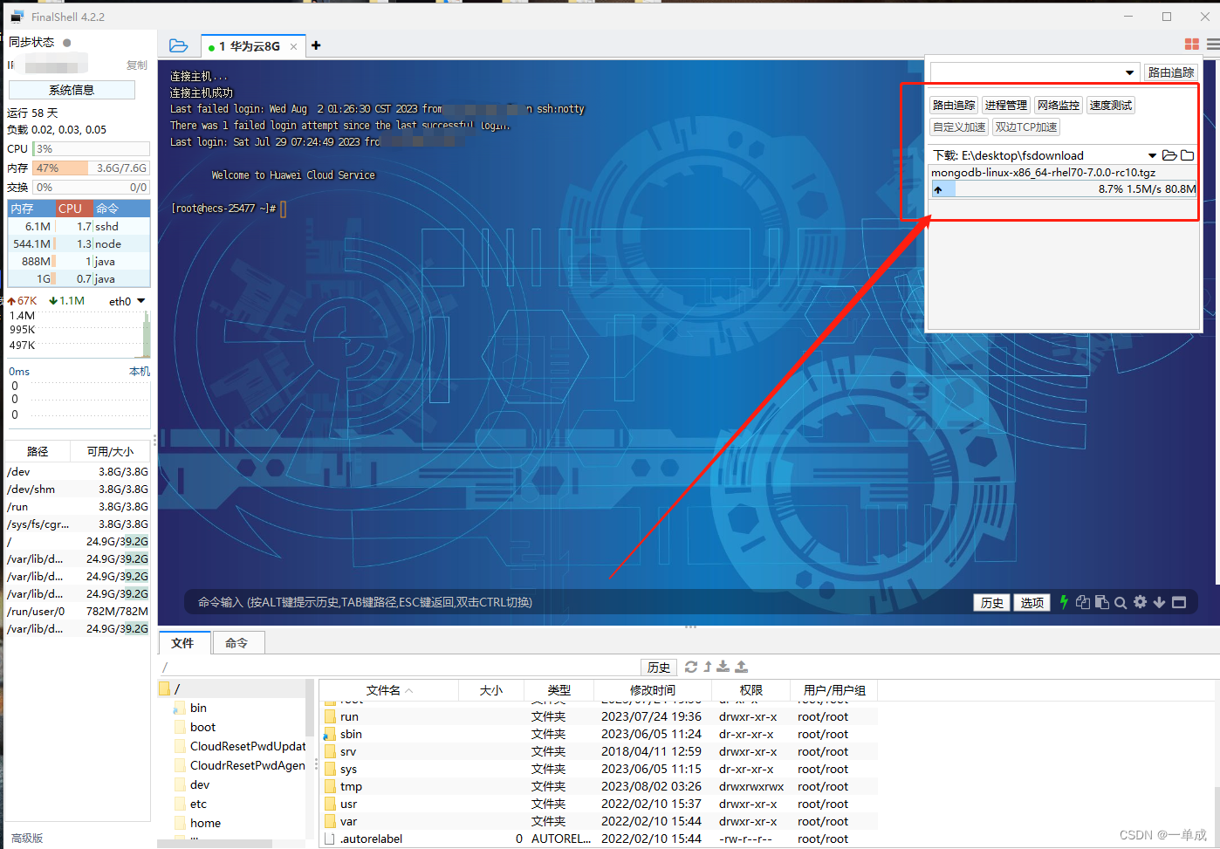
Task: Click the 历史 button in file path bar
Action: [x=659, y=668]
